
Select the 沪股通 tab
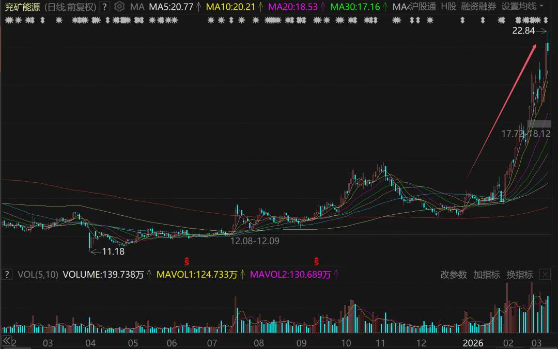click(x=423, y=7)
